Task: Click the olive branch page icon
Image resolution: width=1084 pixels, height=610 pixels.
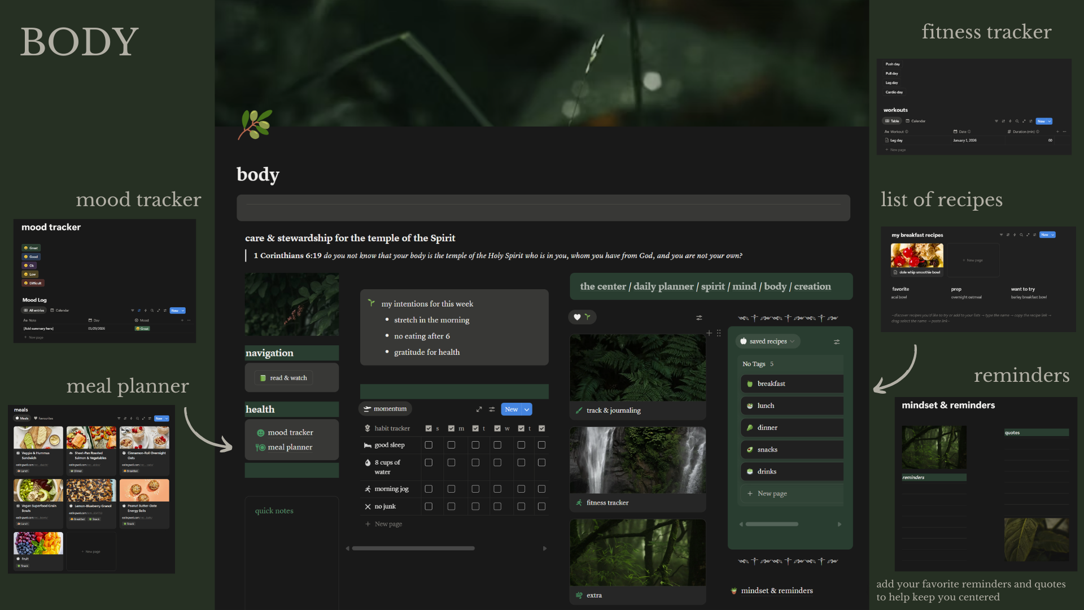Action: coord(255,124)
